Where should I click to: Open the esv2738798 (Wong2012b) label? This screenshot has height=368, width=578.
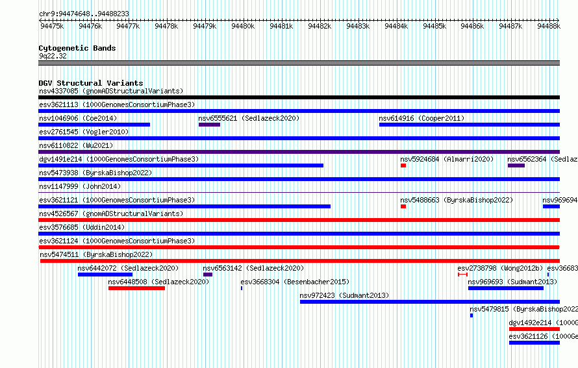500,268
